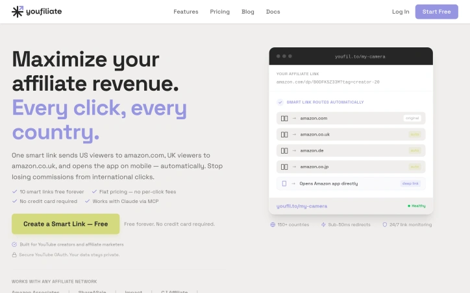Click the flag icon in the amazon.co.jp row
The width and height of the screenshot is (470, 293).
tap(284, 167)
